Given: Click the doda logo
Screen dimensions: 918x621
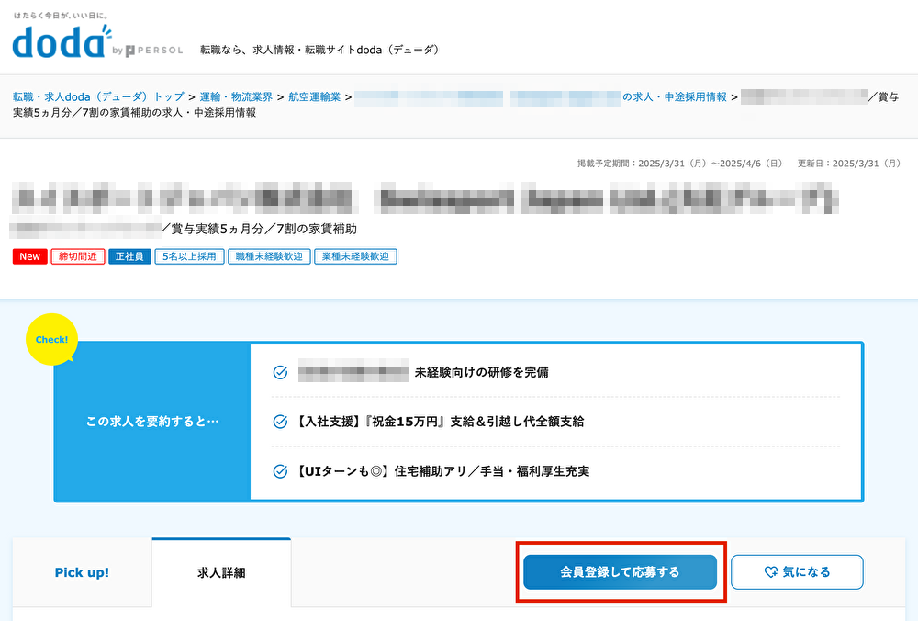Looking at the screenshot, I should [62, 42].
